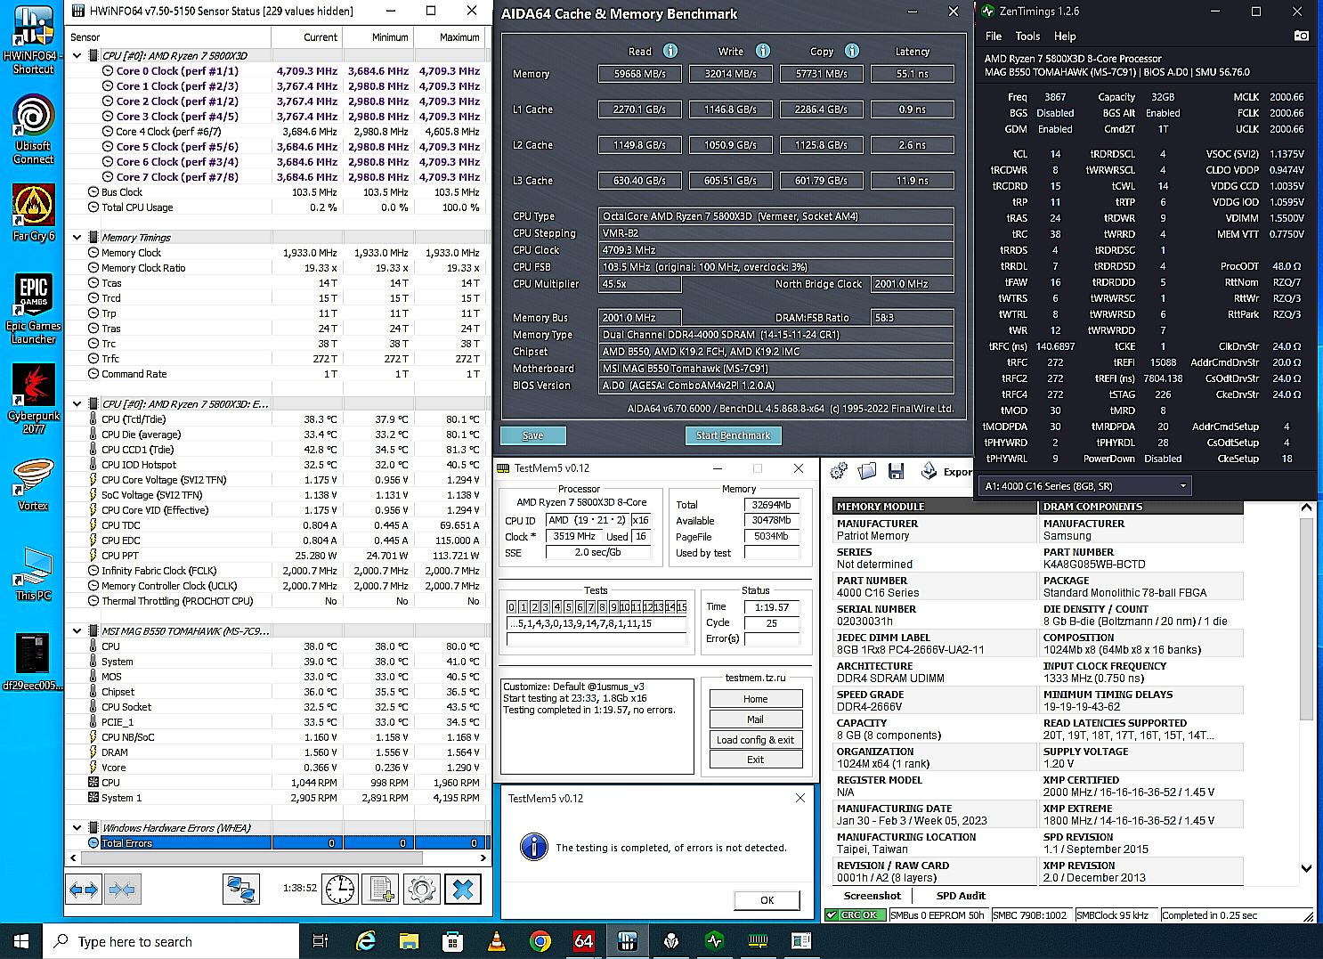
Task: Switch to Thaiphoon Screenshot tab
Action: click(872, 896)
